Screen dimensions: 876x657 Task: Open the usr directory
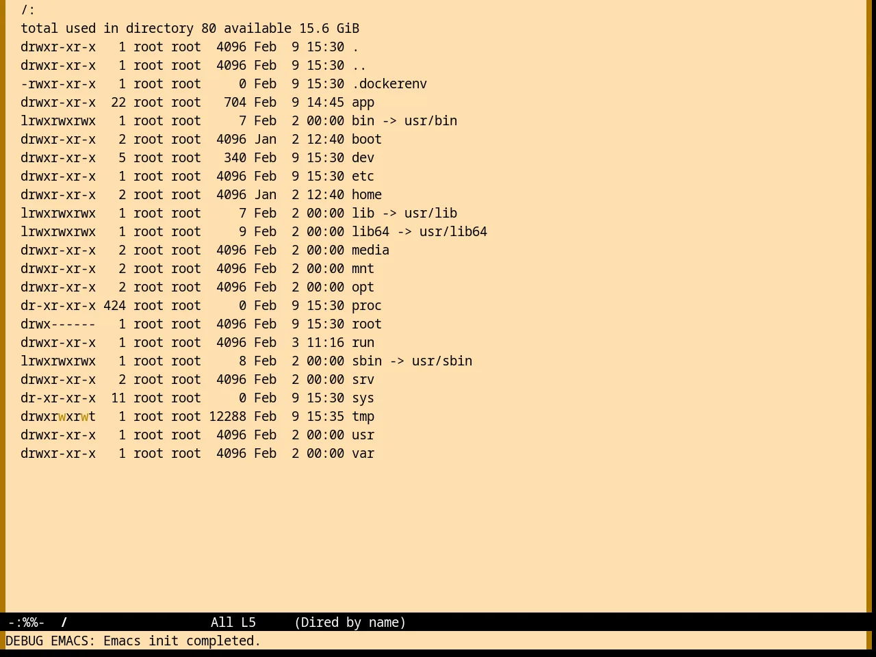[x=363, y=435]
